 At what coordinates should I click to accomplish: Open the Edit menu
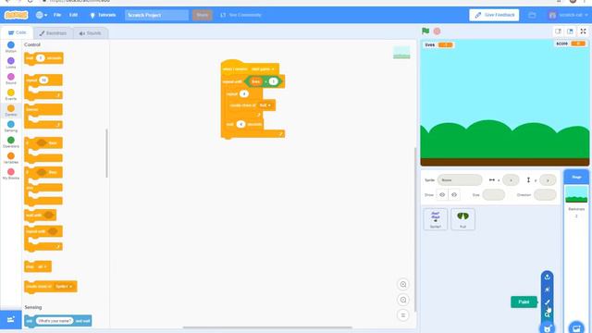73,15
